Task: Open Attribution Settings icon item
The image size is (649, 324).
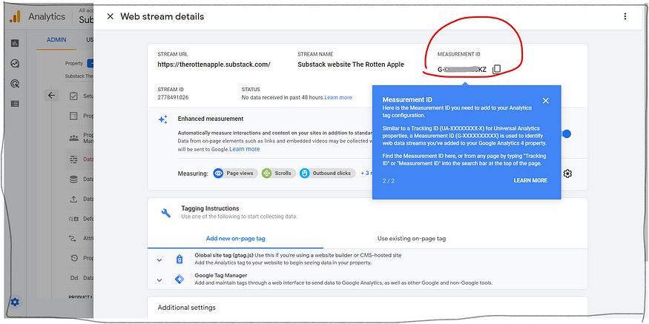Action: tap(73, 238)
